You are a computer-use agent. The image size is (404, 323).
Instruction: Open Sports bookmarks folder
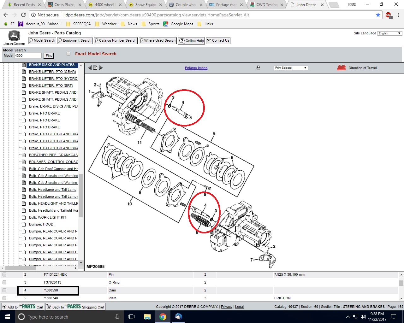(x=151, y=24)
